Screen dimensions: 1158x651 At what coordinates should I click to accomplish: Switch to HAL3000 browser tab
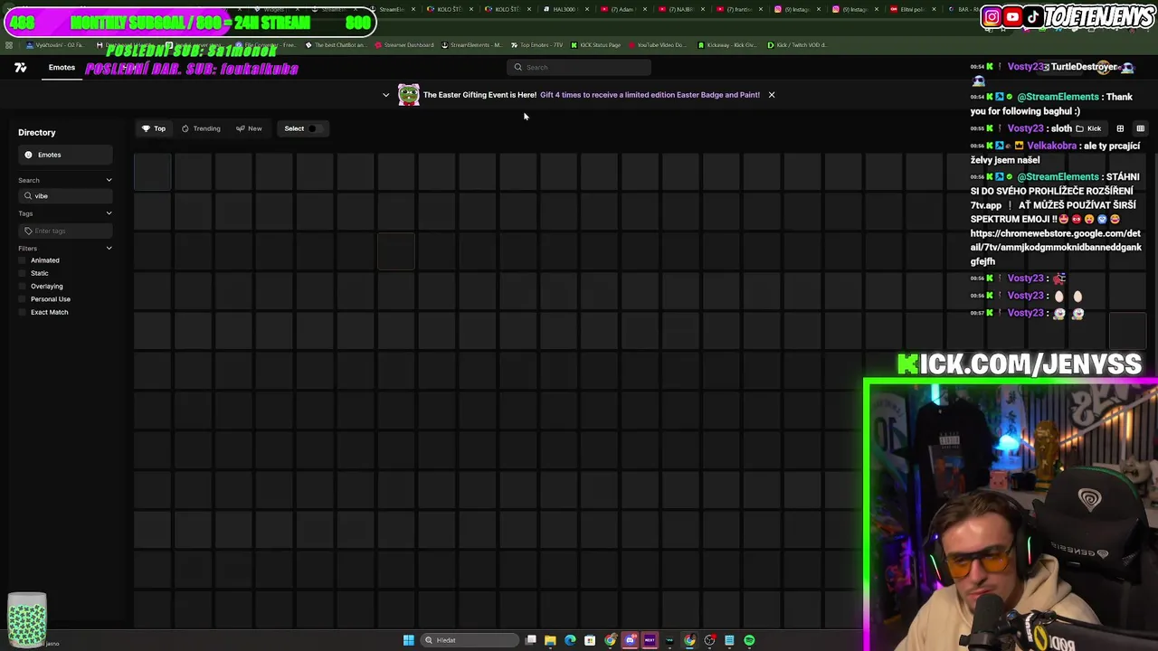(565, 9)
